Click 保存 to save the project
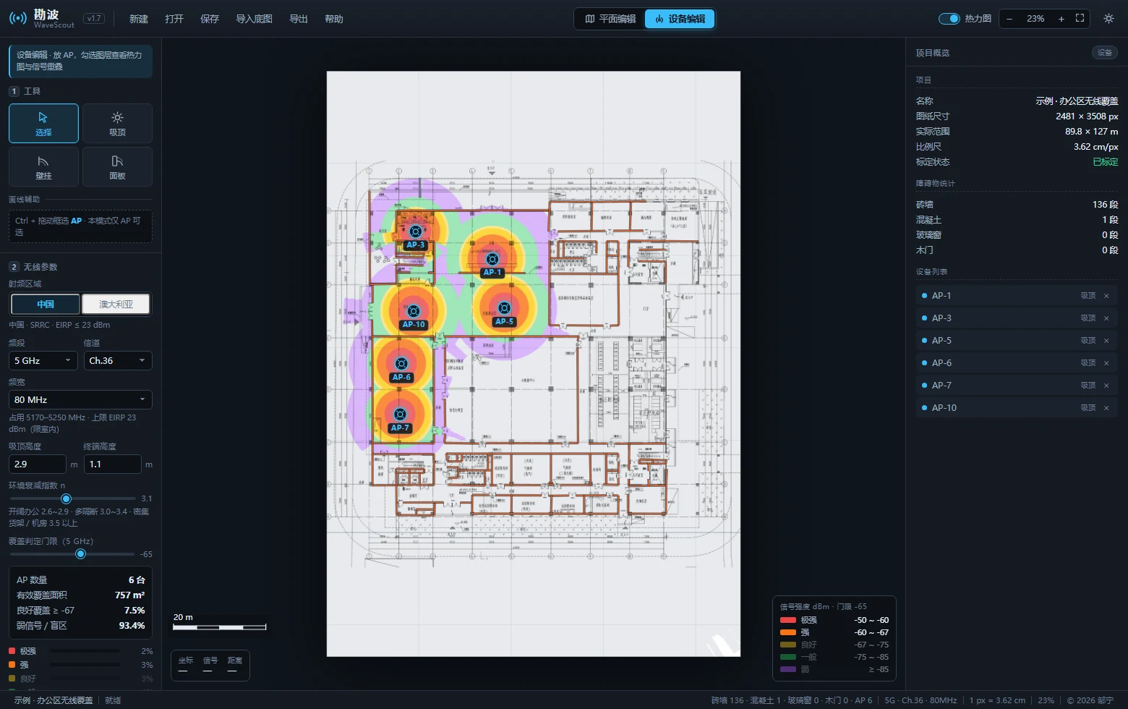1128x709 pixels. (210, 19)
